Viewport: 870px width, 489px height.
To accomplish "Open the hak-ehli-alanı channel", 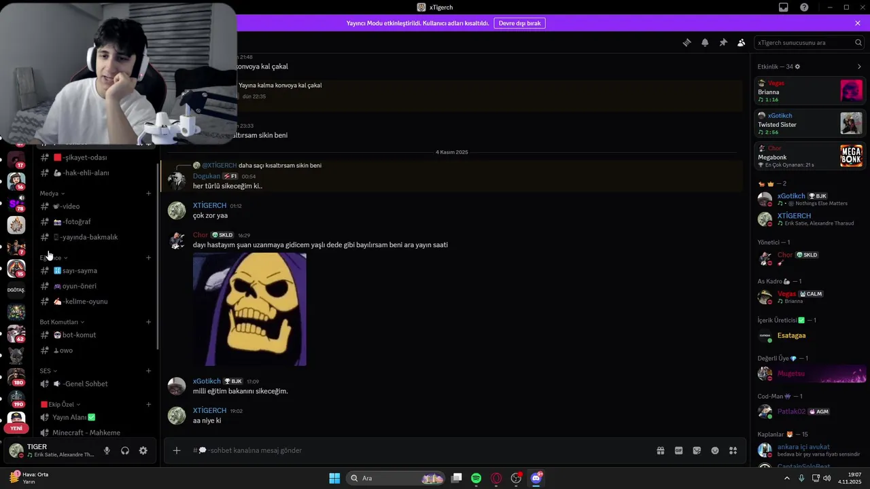I will coord(97,173).
